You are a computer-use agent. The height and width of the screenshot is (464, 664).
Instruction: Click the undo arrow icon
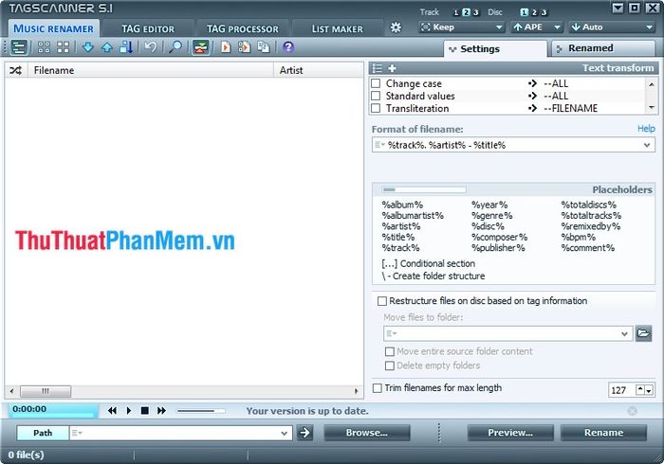[150, 47]
